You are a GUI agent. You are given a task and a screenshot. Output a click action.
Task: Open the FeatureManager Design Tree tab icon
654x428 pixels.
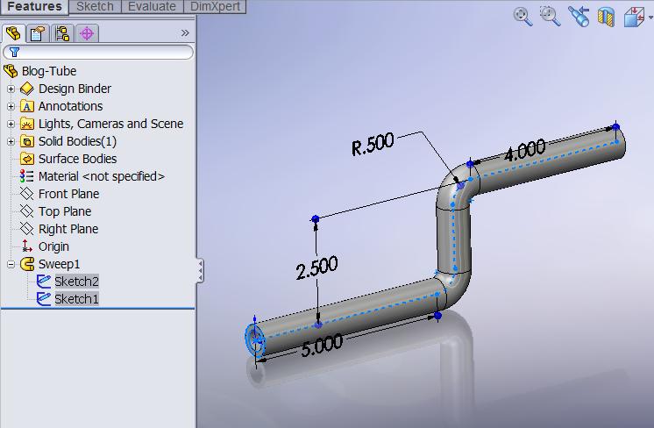pos(12,34)
